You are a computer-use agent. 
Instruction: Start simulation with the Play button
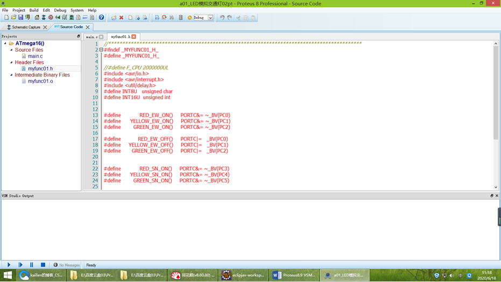(x=9, y=265)
